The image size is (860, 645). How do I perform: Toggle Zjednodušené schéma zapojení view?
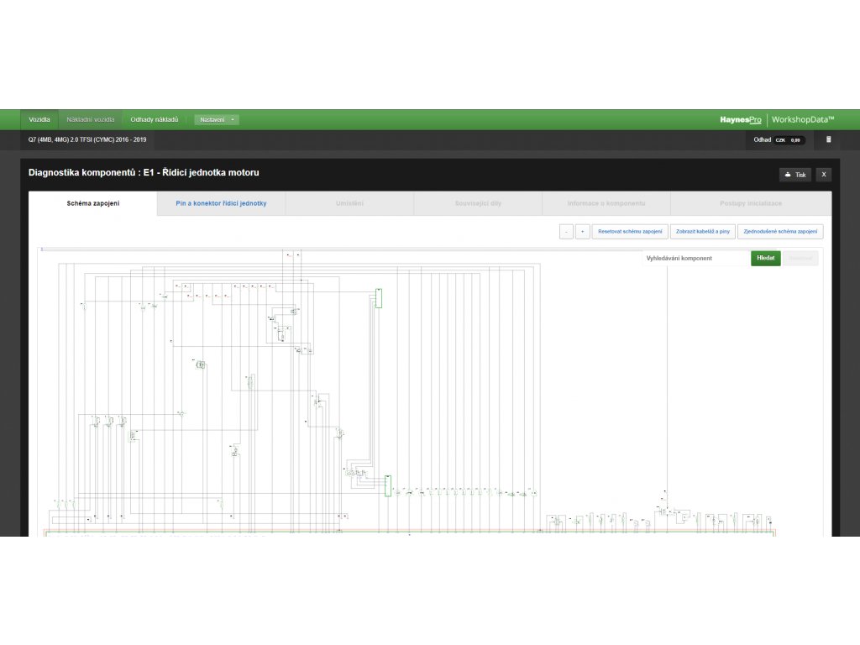pos(780,232)
